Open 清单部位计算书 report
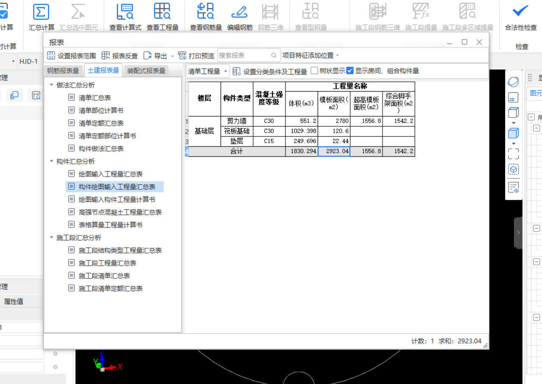The width and height of the screenshot is (542, 384). tap(101, 110)
